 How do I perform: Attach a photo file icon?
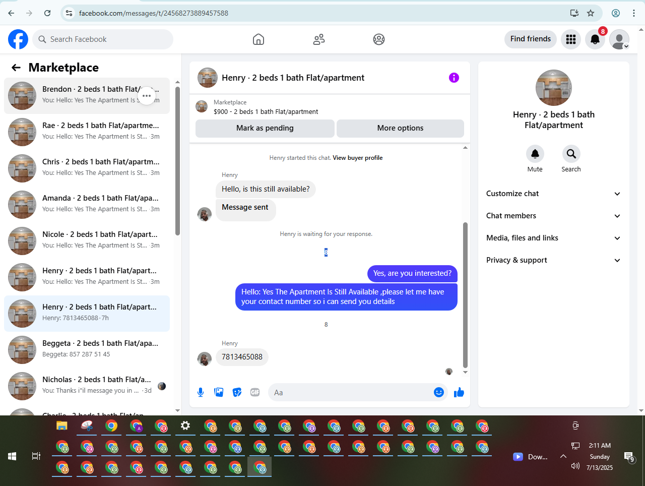pyautogui.click(x=219, y=392)
